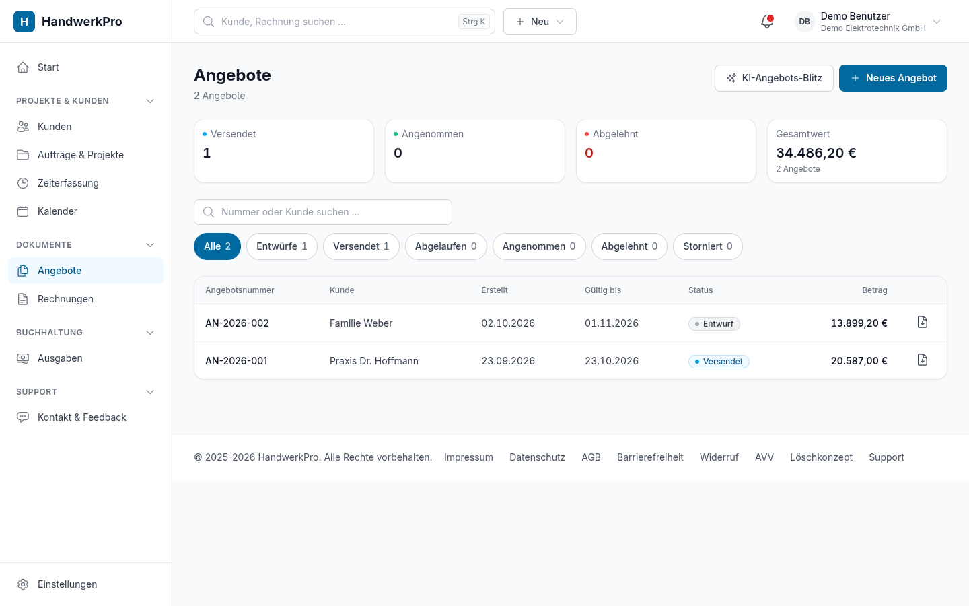Open Kontakt & Feedback
This screenshot has height=606, width=969.
(x=85, y=417)
